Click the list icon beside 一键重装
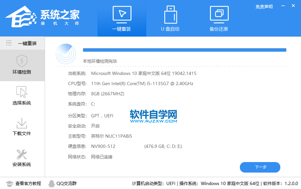The image size is (301, 189). click(x=9, y=43)
